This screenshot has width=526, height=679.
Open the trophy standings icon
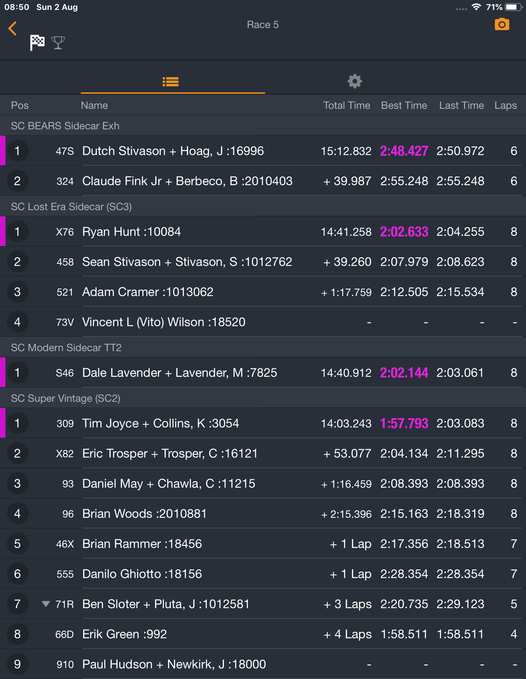(x=58, y=43)
